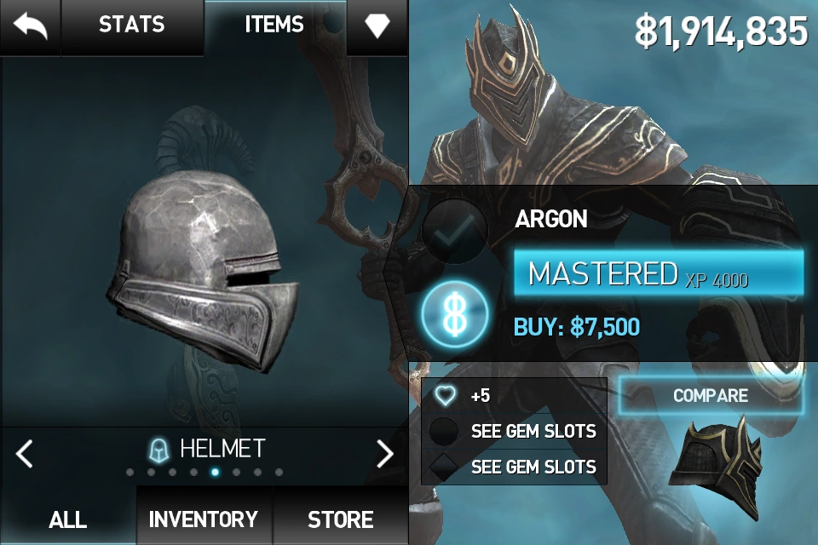Tap the blue dollar buy icon
This screenshot has height=545, width=818.
coord(455,314)
